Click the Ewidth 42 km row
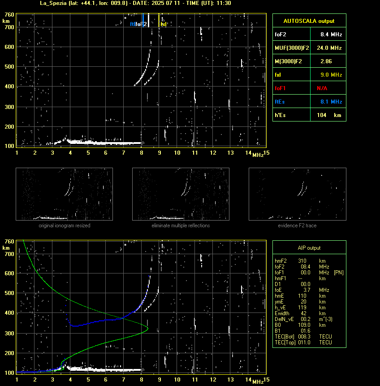 point(300,313)
